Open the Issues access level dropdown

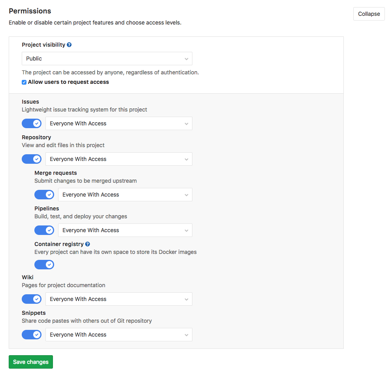[119, 123]
